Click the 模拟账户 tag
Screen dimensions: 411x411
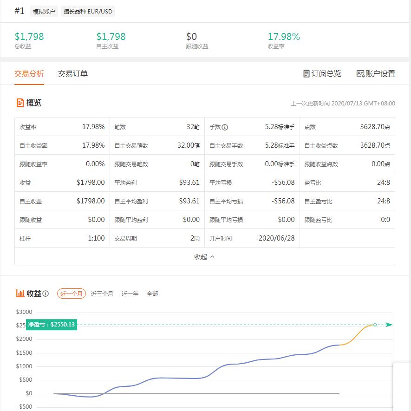point(44,12)
